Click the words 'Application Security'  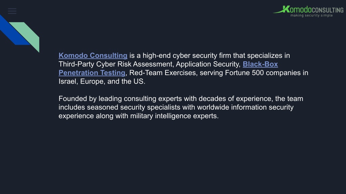pos(207,64)
